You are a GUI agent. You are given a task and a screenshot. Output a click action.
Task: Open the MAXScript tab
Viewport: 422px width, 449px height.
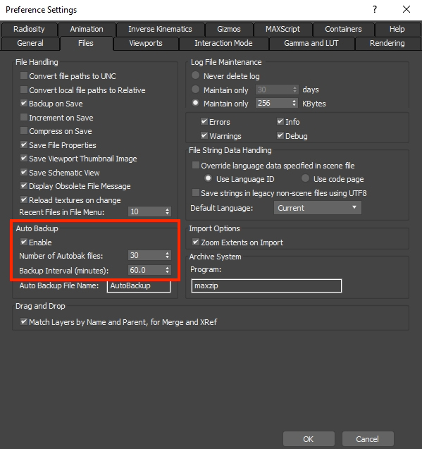(283, 29)
